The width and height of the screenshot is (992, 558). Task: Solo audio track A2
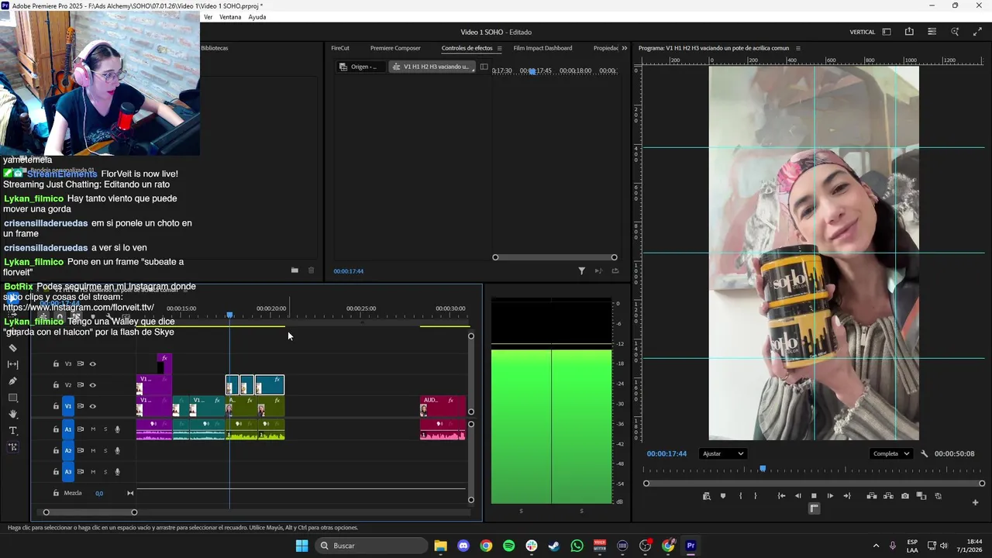tap(105, 450)
